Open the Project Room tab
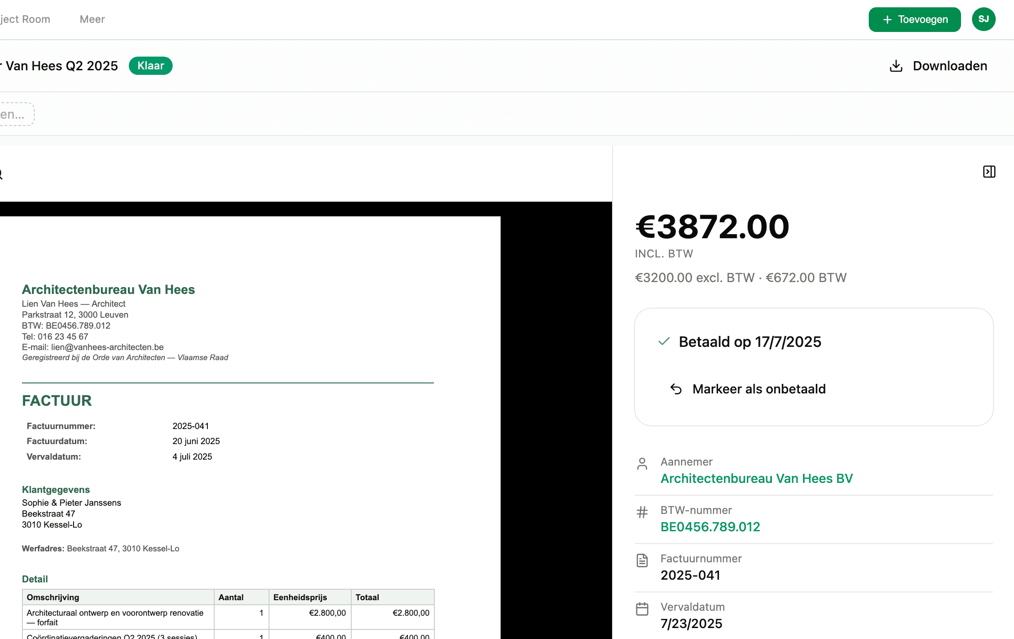1014x639 pixels. coord(25,19)
